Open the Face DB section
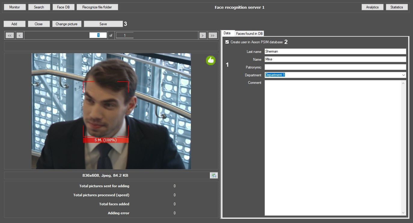The width and height of the screenshot is (413, 223). click(63, 7)
